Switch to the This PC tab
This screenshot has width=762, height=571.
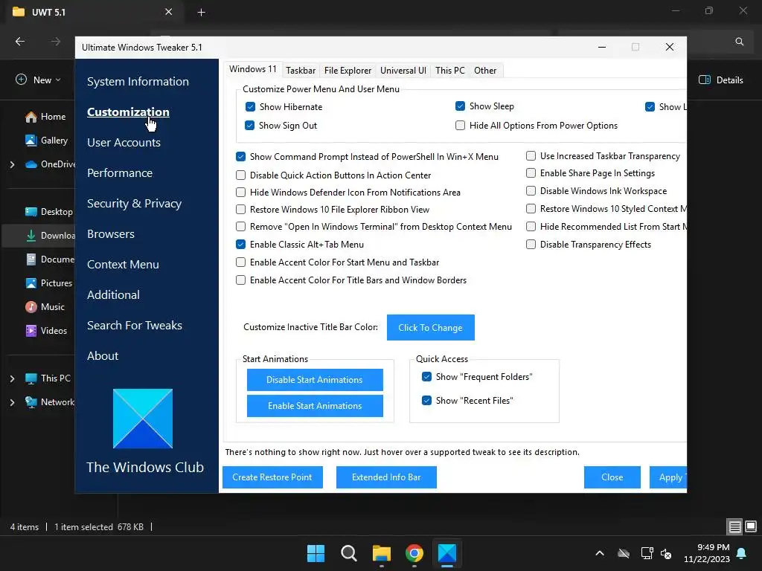[x=450, y=71]
